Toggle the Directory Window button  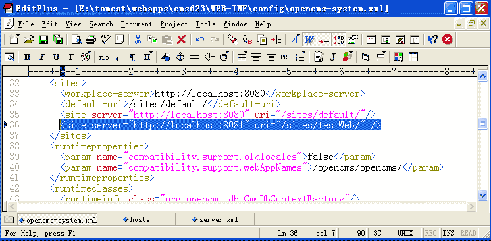[x=372, y=40]
